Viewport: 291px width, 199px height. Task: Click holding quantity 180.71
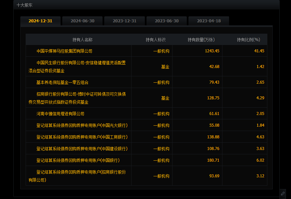coord(213,160)
